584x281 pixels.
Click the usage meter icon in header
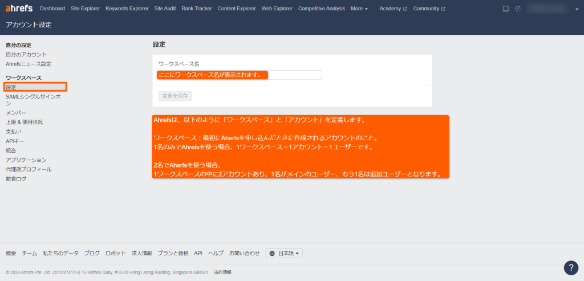(518, 9)
